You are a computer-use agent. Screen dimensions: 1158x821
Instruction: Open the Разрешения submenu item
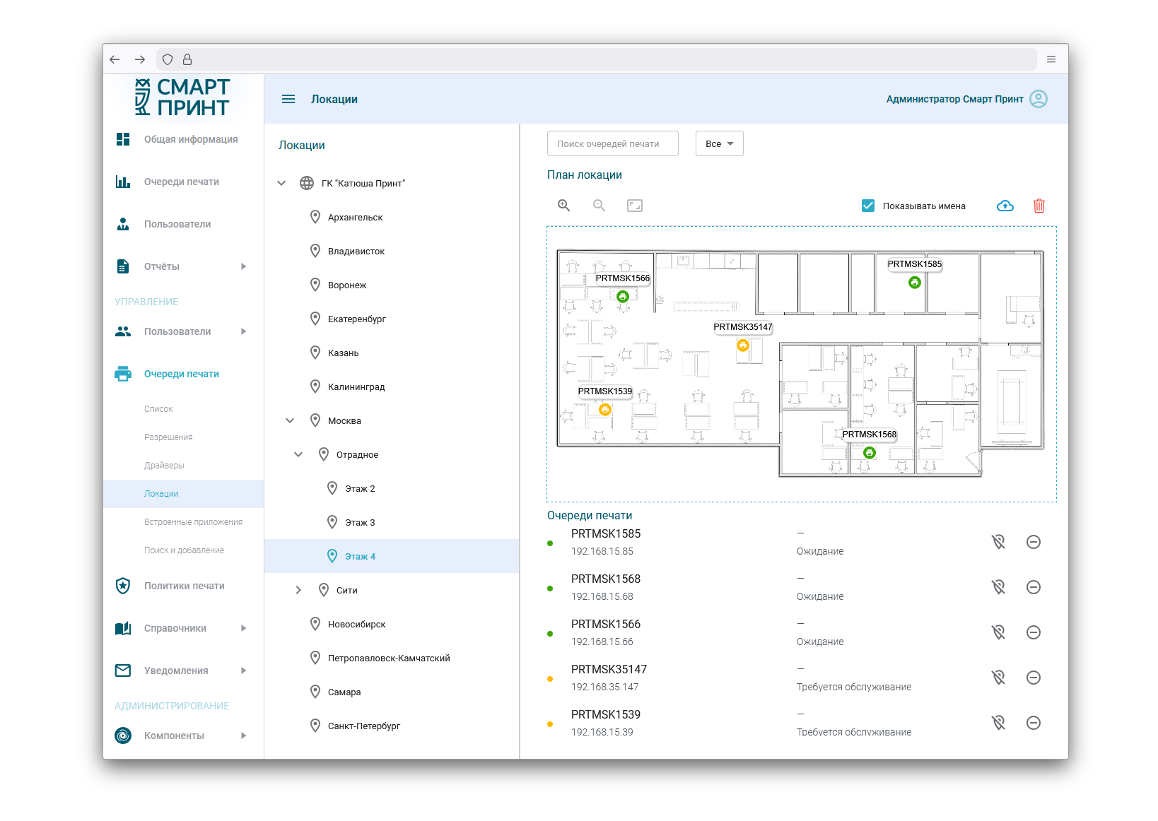(168, 437)
